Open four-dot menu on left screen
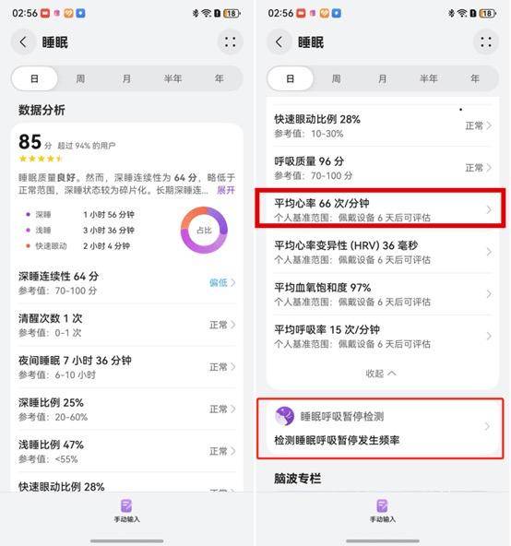Screen dimensions: 511x546 coord(231,42)
